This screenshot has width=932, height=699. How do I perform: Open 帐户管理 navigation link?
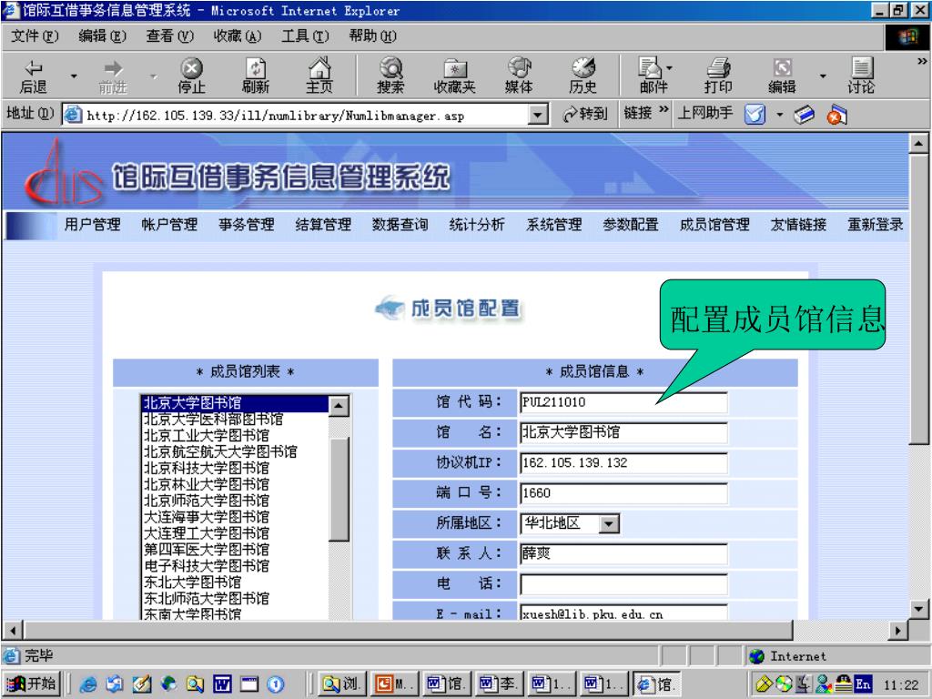click(169, 225)
